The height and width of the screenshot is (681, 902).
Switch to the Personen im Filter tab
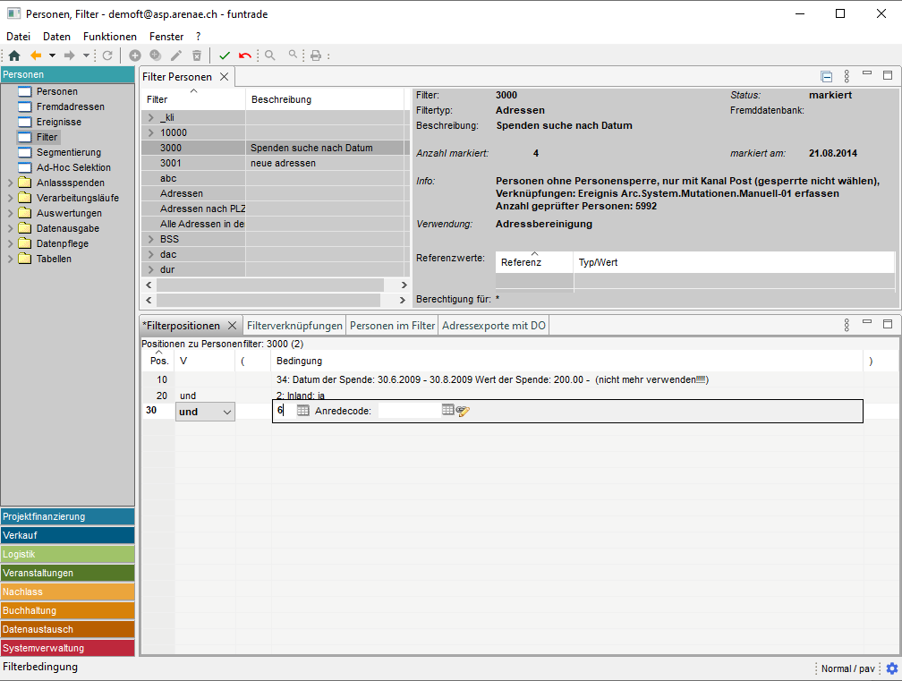click(392, 326)
